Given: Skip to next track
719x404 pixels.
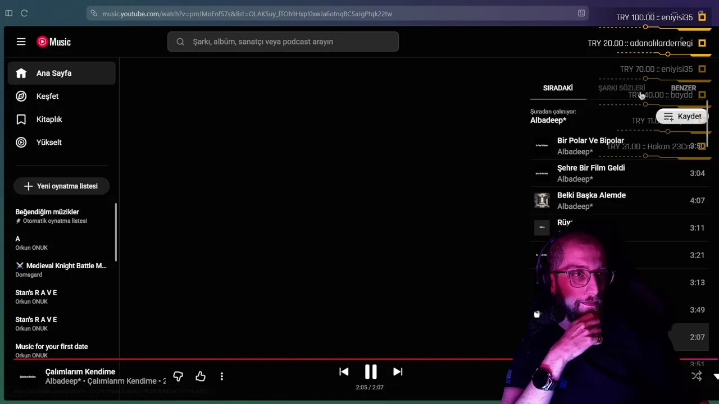Looking at the screenshot, I should [398, 371].
